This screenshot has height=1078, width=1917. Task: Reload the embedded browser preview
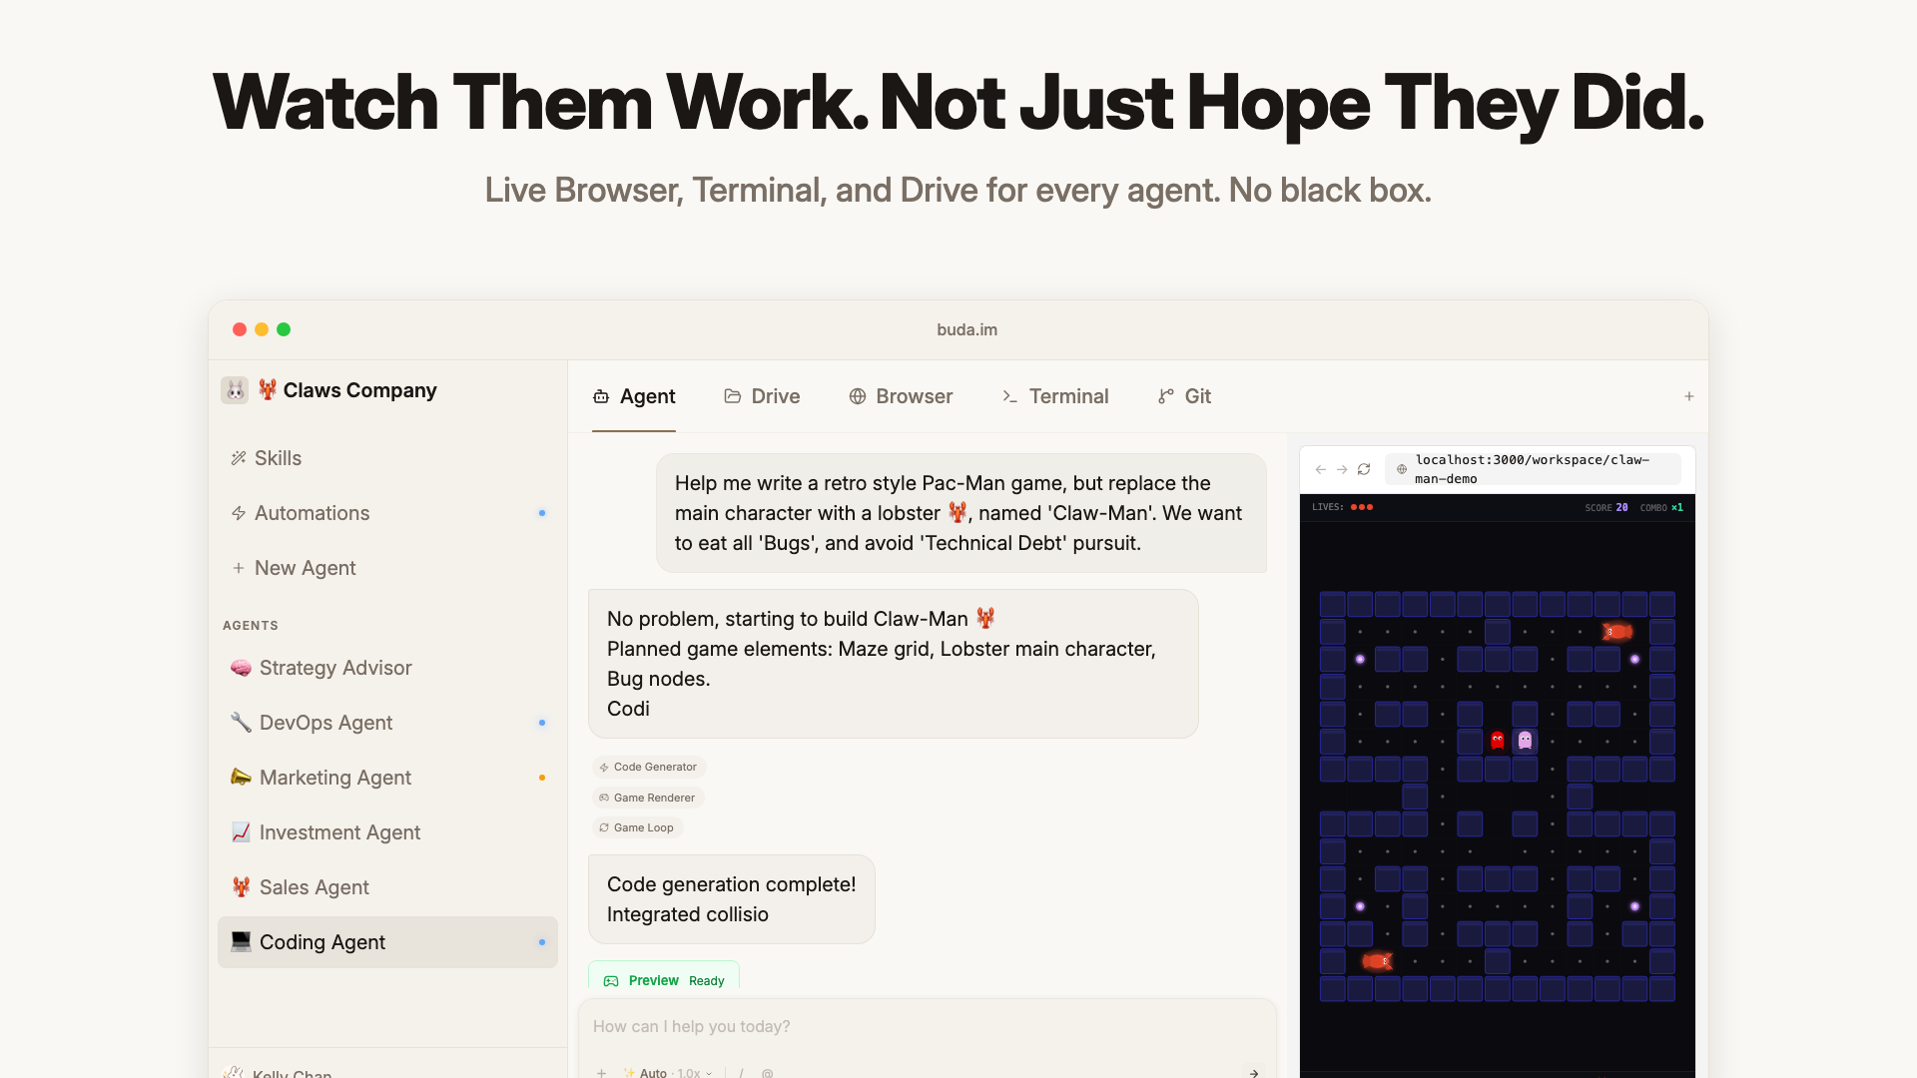[1364, 469]
